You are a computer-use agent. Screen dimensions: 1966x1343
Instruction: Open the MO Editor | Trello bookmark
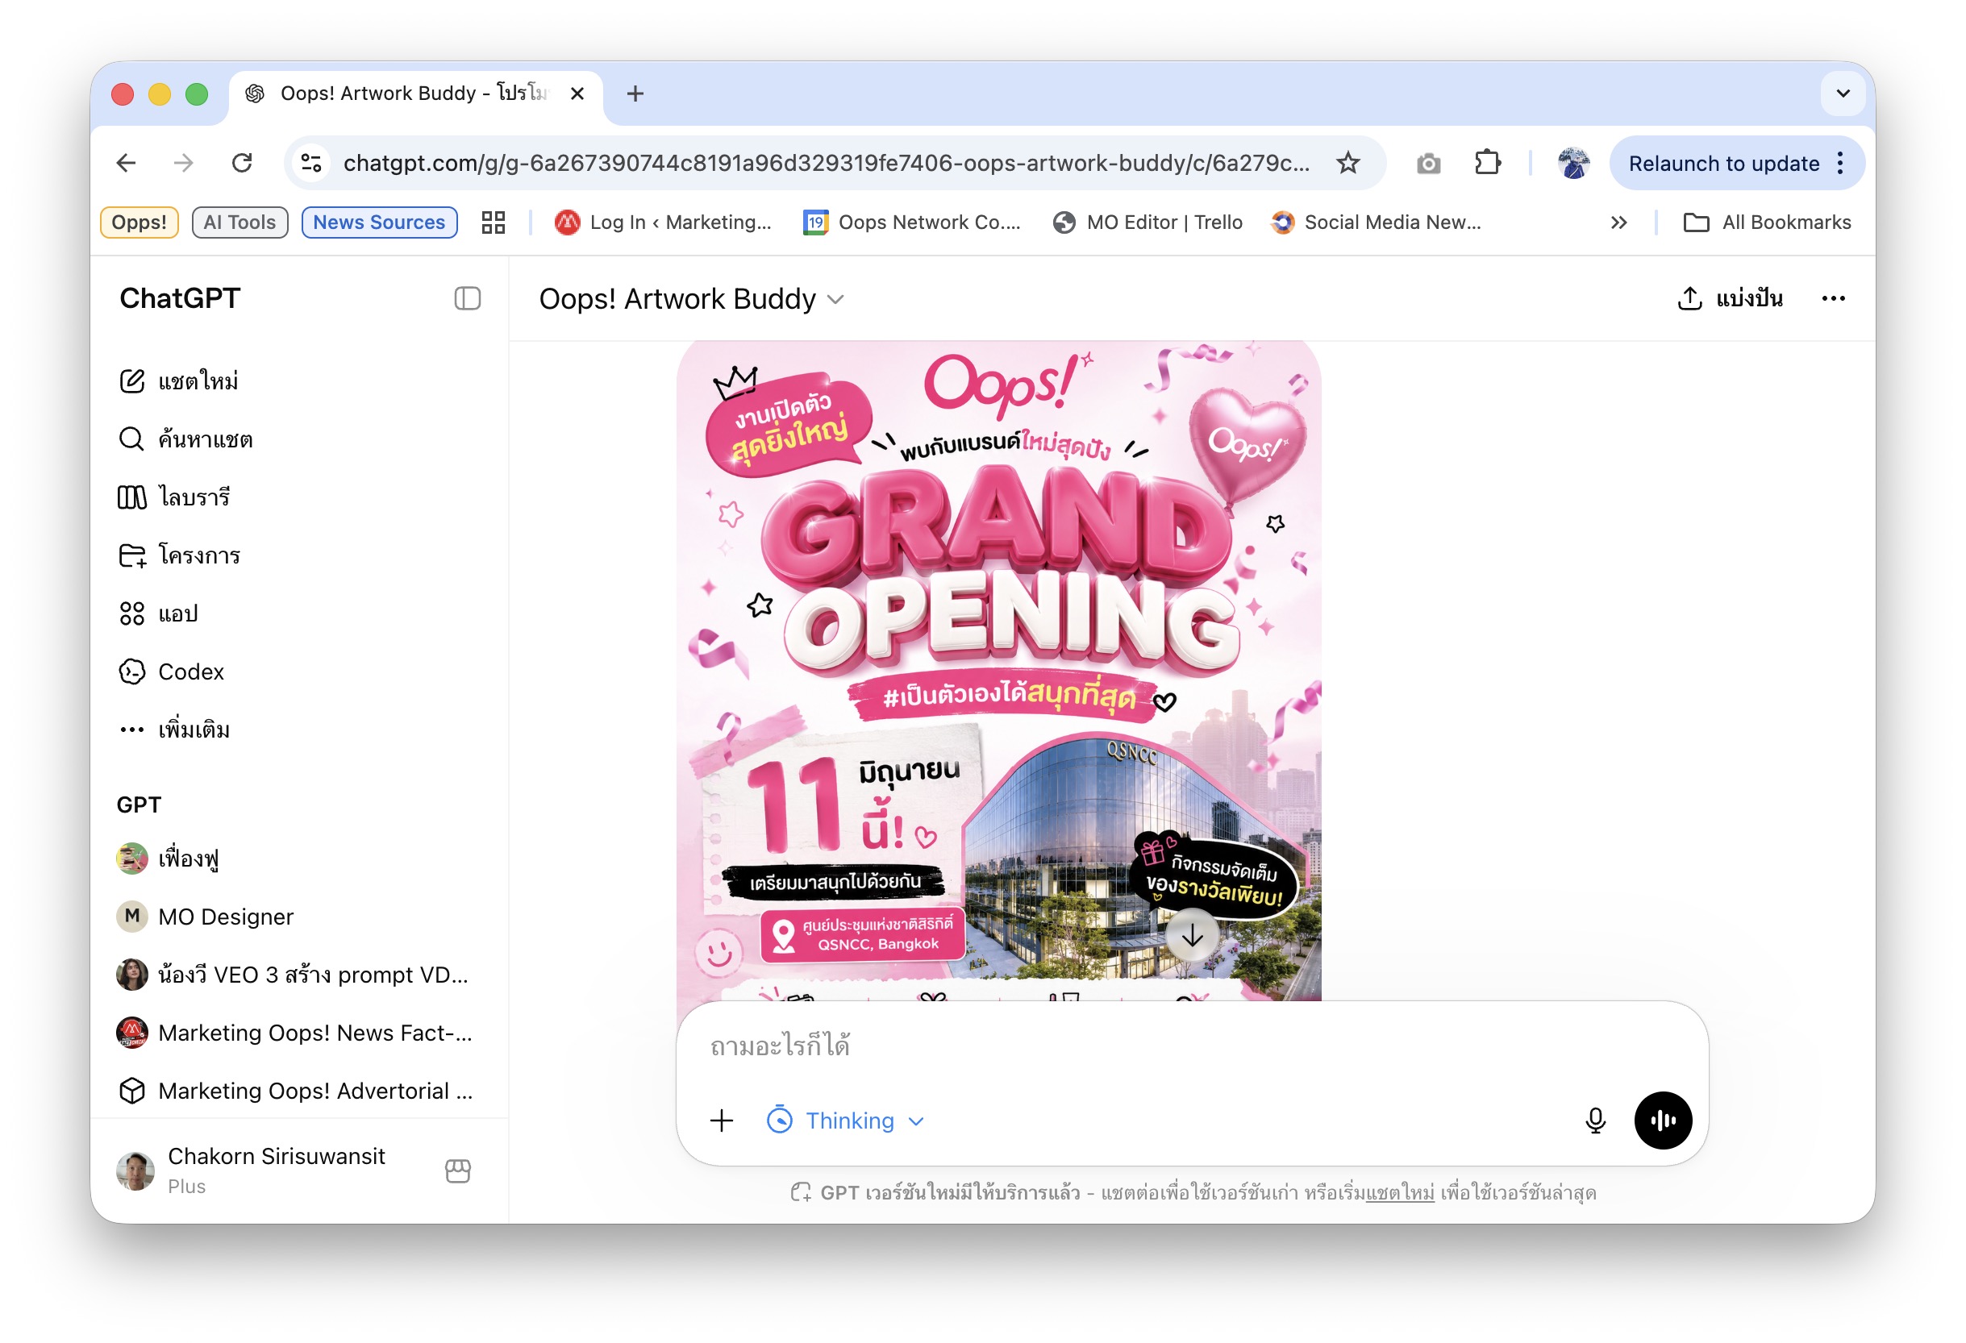click(x=1148, y=222)
